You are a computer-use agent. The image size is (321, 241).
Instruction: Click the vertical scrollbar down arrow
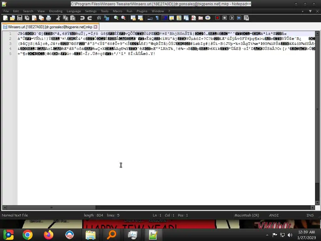[317, 203]
